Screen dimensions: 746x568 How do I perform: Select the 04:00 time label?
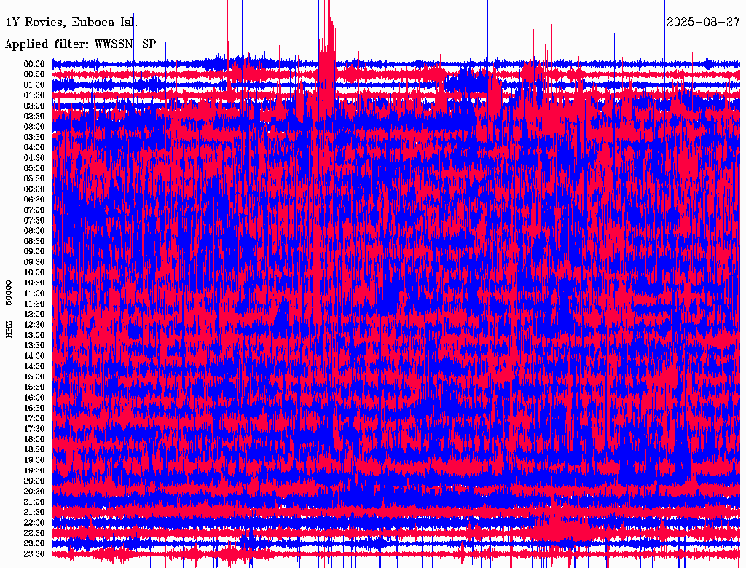pos(34,147)
